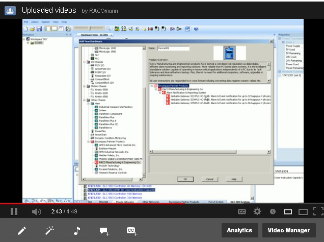Select Endress+Hauser in the tree
324x242 pixels.
point(107,149)
